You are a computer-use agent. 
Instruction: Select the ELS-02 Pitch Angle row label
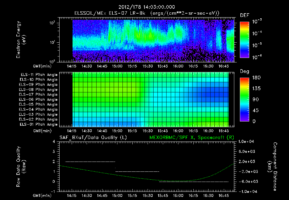pos(38,119)
